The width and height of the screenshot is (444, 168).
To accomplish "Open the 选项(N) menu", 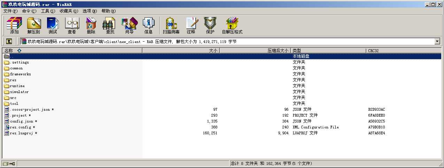I will [90, 11].
